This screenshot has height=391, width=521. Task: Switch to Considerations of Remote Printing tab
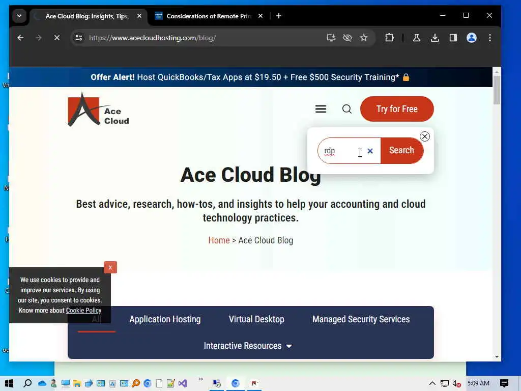click(x=209, y=16)
